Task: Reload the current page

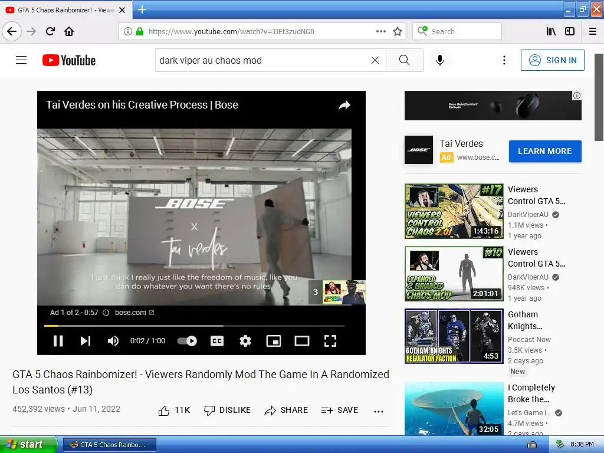Action: [x=50, y=31]
